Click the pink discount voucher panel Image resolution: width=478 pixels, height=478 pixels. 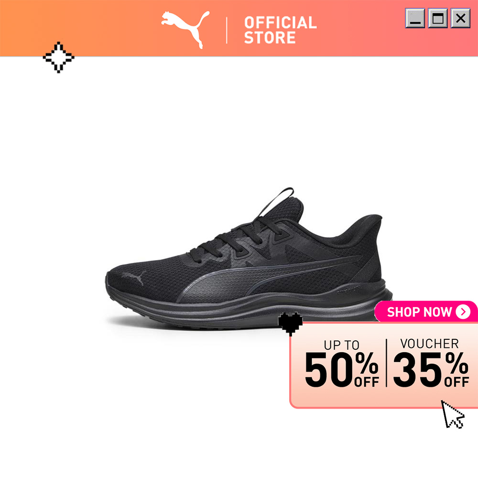coord(384,365)
